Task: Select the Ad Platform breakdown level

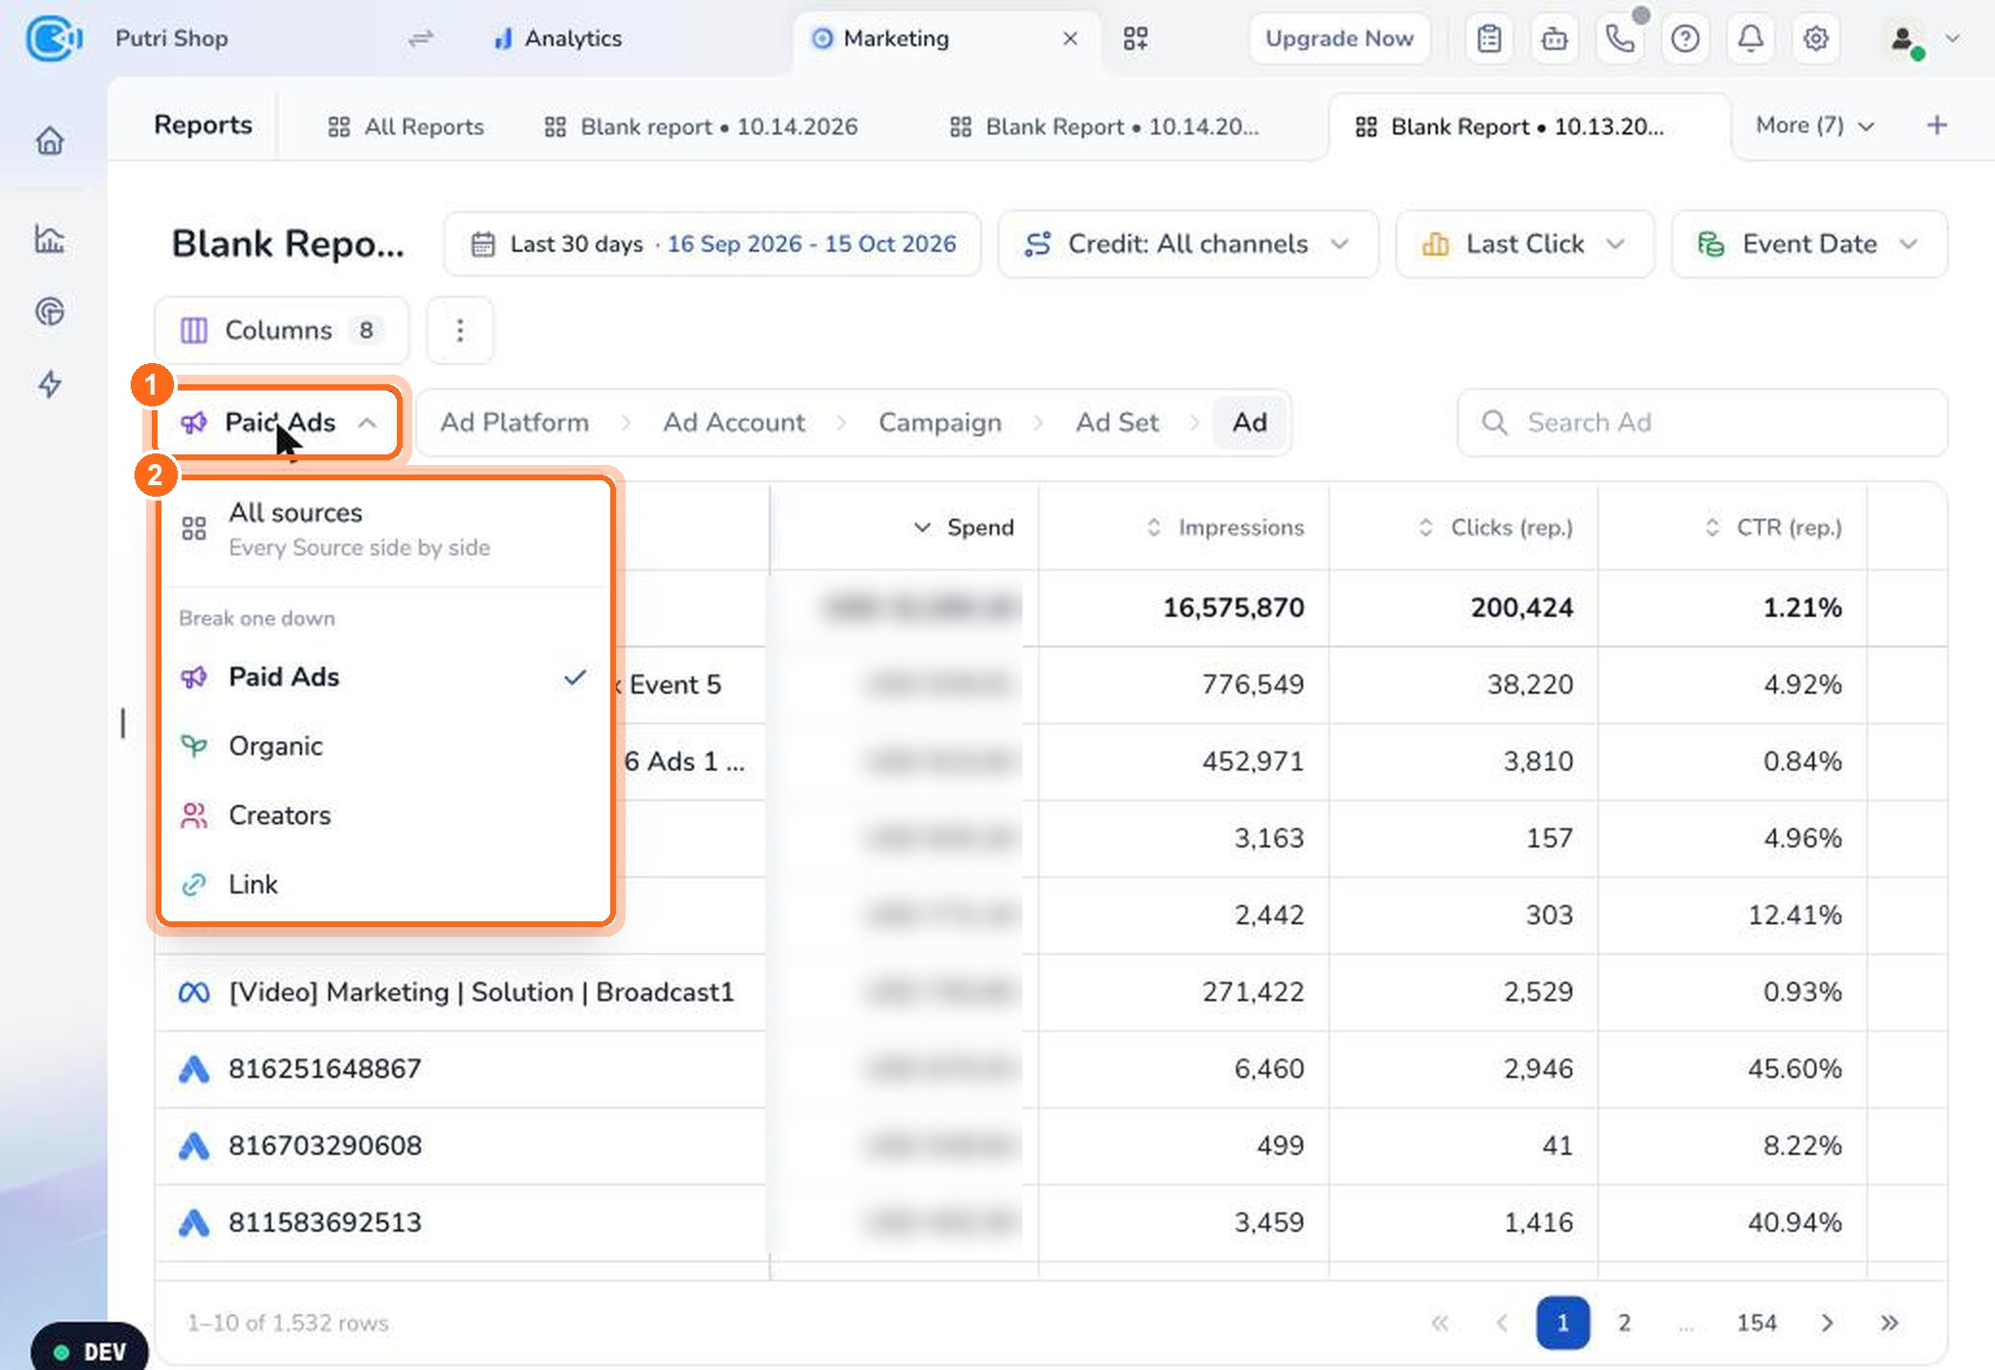Action: [x=514, y=423]
